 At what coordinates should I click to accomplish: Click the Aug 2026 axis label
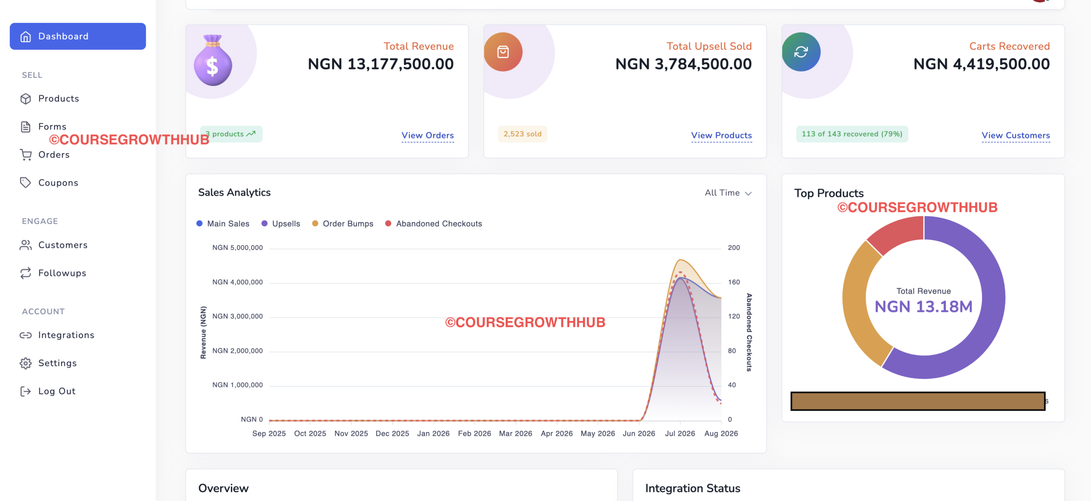coord(721,434)
